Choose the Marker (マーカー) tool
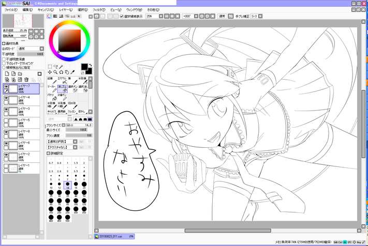The height and width of the screenshot is (246, 368). [52, 89]
